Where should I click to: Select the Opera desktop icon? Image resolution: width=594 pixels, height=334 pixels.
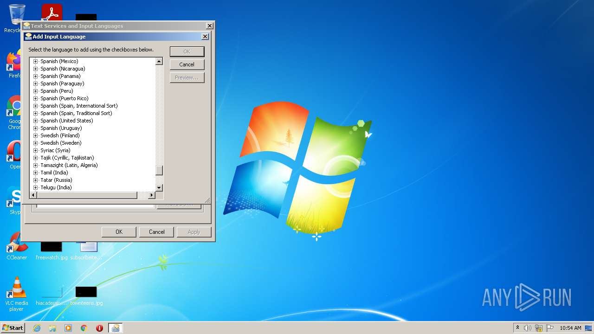pyautogui.click(x=14, y=155)
